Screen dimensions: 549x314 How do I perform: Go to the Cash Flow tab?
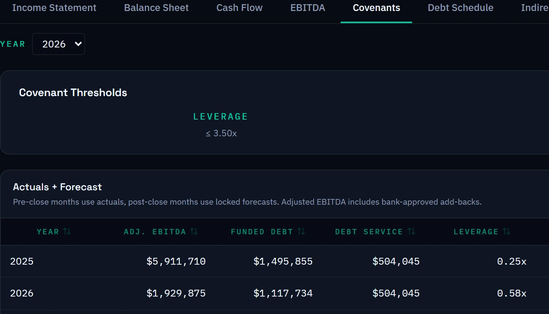coord(240,8)
